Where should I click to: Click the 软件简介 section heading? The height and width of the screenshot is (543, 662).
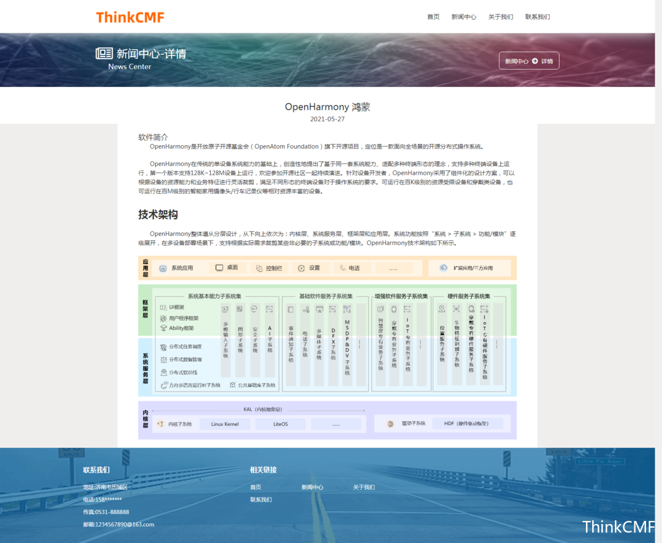[x=153, y=137]
